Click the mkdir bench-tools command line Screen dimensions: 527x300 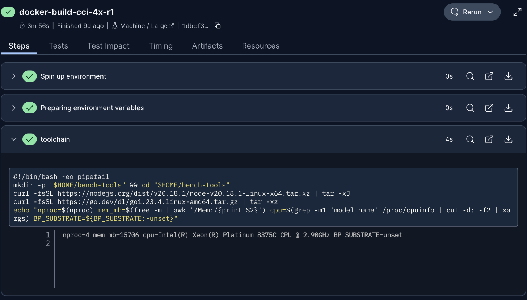click(x=122, y=185)
